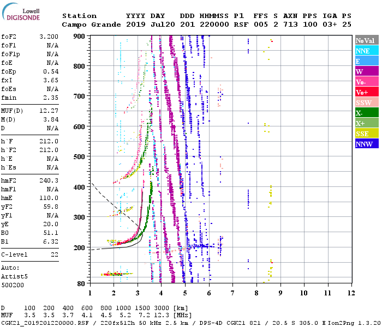
Task: Click the B1 value 6.32
Action: [51, 241]
